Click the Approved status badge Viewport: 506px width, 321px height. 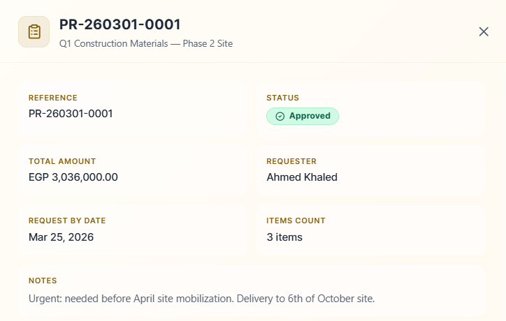[x=303, y=116]
